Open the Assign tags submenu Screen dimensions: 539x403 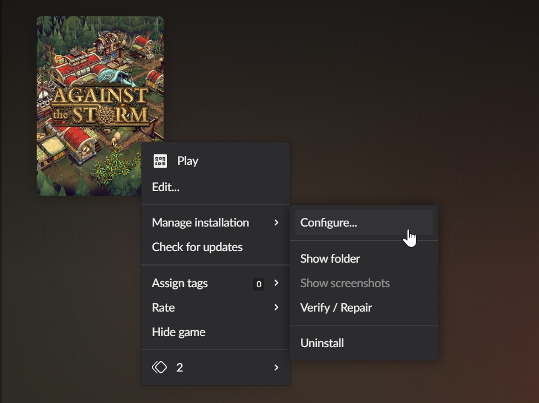tap(215, 283)
